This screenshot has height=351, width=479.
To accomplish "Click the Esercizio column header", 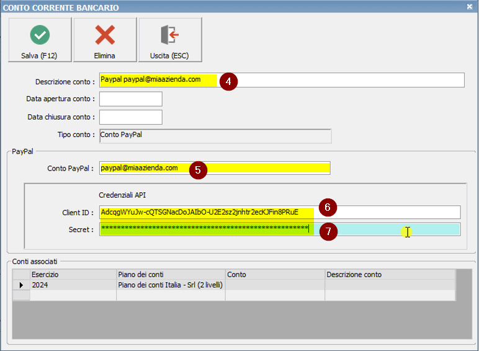I will click(x=73, y=275).
